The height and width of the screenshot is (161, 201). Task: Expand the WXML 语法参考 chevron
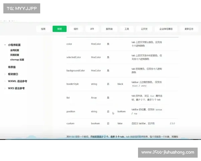click(5, 81)
